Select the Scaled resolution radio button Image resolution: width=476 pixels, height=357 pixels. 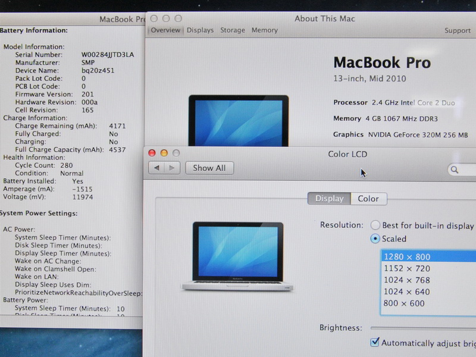coord(375,239)
